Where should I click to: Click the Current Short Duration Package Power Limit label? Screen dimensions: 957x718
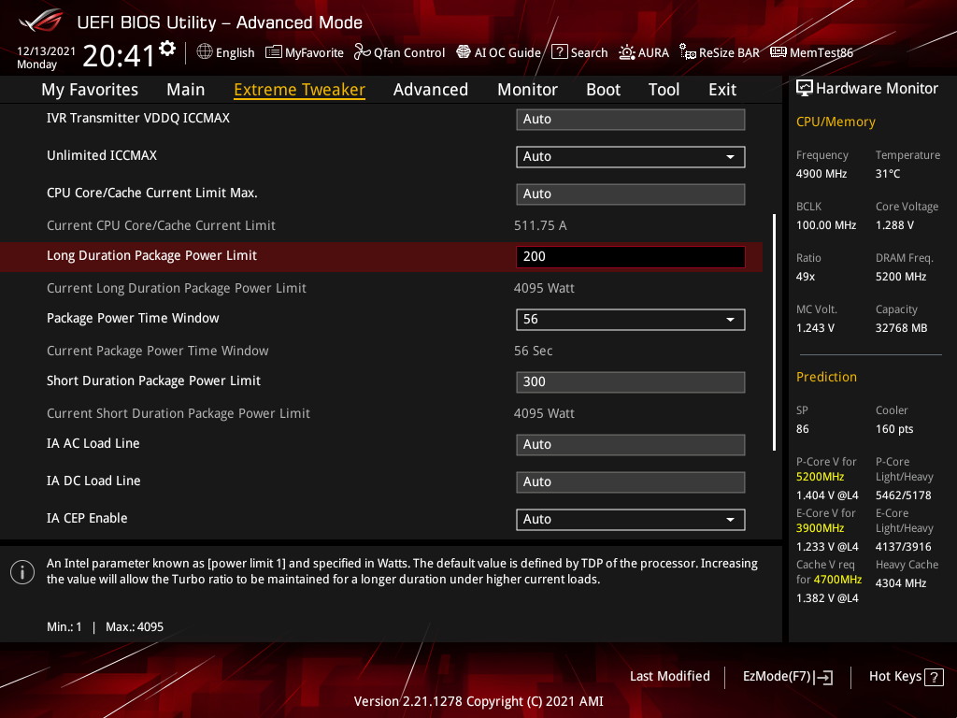179,413
